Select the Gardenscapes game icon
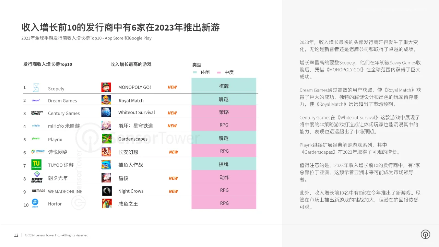This screenshot has width=439, height=247. [107, 139]
